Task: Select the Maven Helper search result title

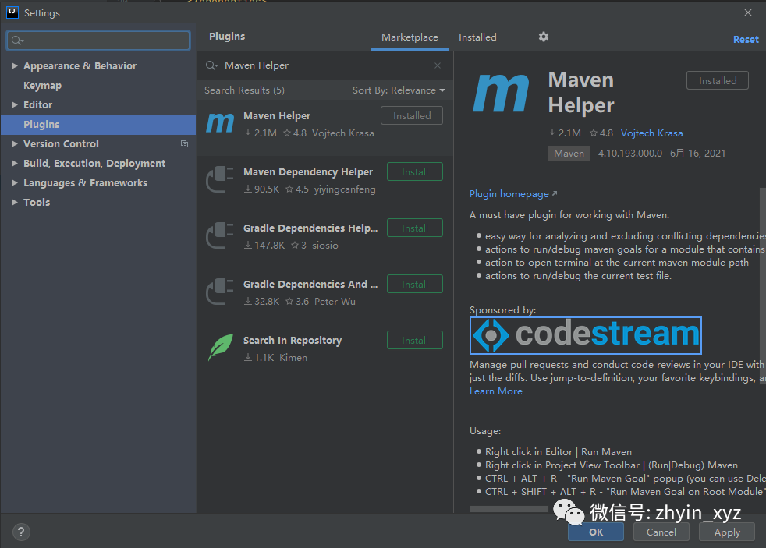Action: [x=276, y=116]
